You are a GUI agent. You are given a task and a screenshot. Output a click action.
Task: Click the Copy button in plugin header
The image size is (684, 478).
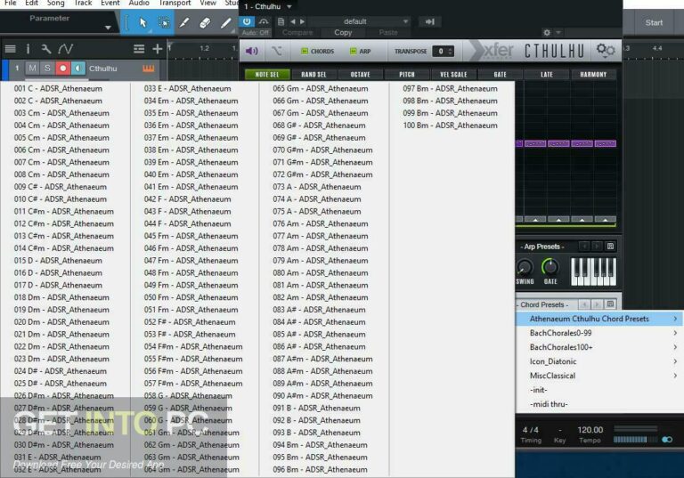click(343, 32)
